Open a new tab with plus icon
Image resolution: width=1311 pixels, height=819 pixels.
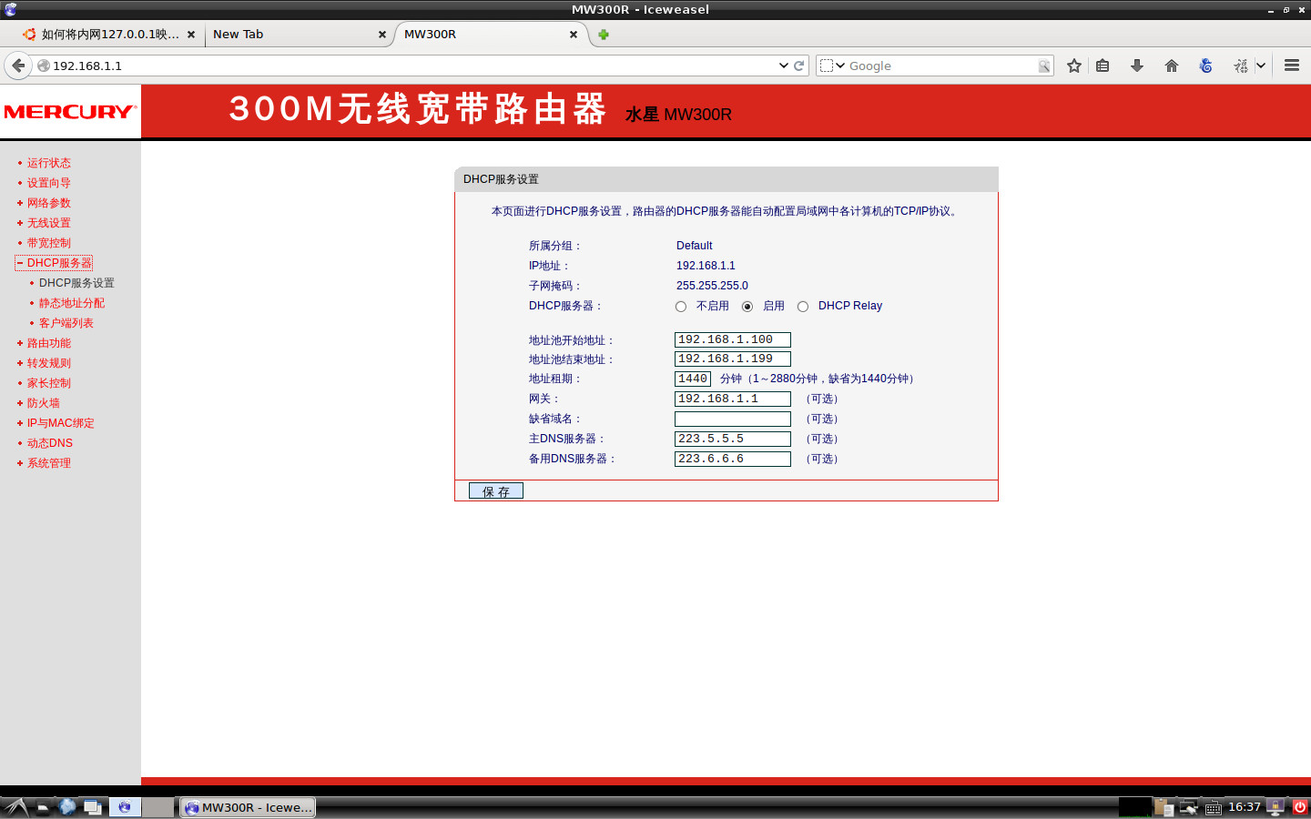pos(603,35)
